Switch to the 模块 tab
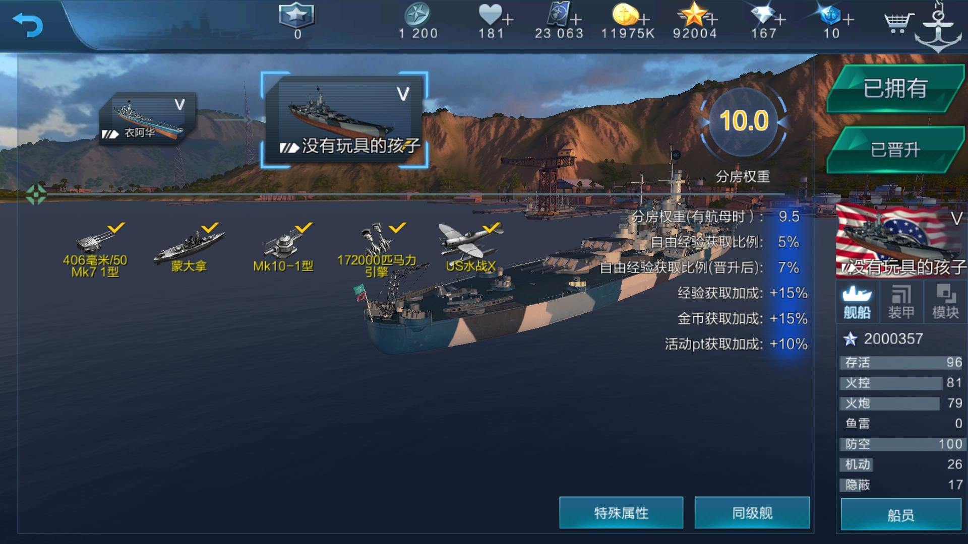This screenshot has height=544, width=968. [945, 302]
